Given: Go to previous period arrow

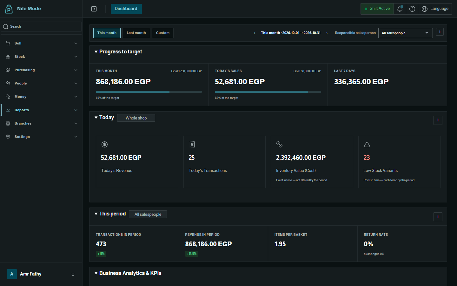Looking at the screenshot, I should coord(254,33).
